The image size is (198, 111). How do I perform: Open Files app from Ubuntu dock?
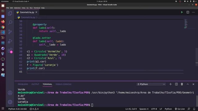3,6
